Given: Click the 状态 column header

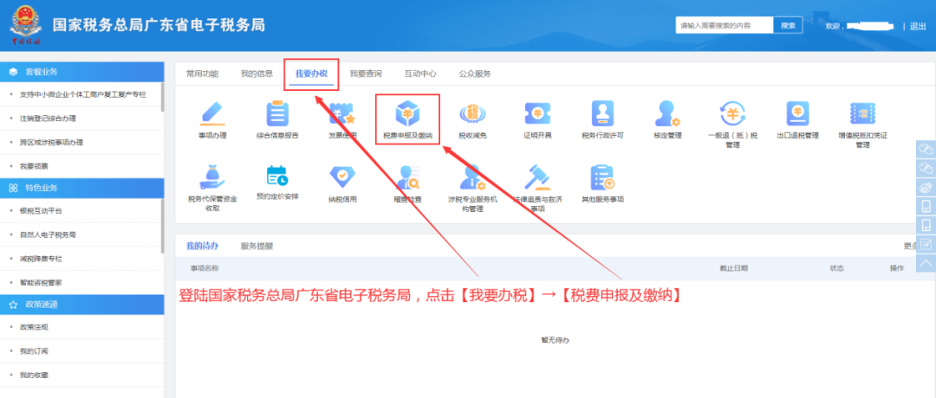Looking at the screenshot, I should 837,268.
